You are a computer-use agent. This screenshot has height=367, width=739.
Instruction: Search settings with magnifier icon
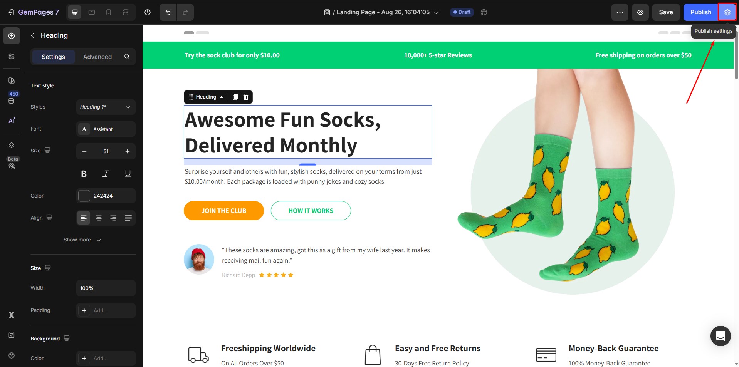[127, 57]
